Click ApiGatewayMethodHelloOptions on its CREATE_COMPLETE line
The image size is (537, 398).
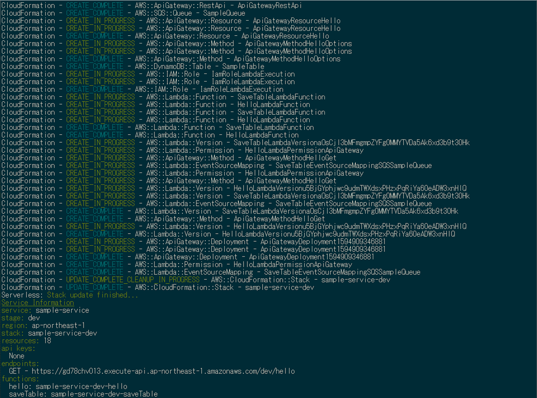tap(287, 59)
